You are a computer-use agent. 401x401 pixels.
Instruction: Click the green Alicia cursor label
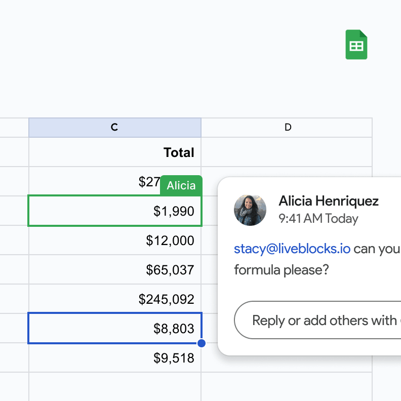click(x=181, y=185)
